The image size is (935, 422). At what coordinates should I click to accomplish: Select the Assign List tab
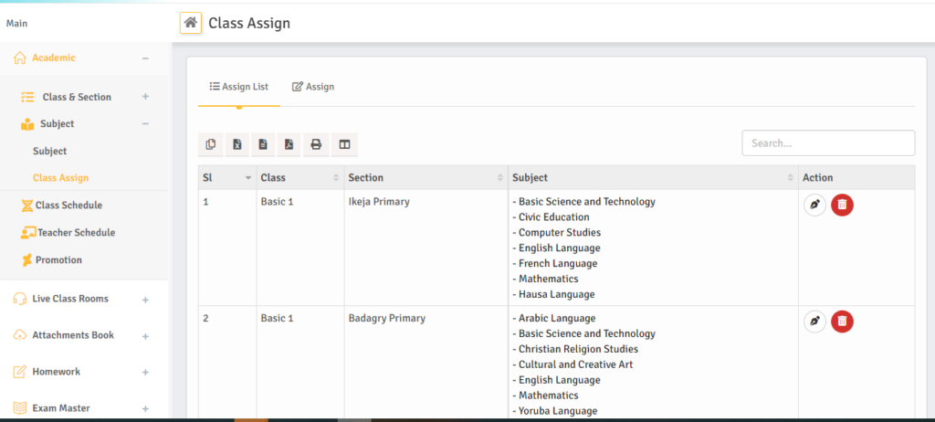tap(239, 87)
